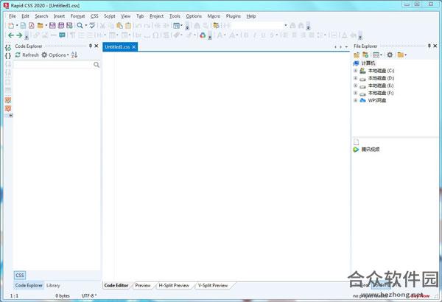This screenshot has width=442, height=302.
Task: Click the Code Explorer search field
Action: (53, 65)
